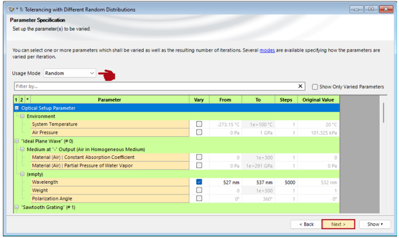This screenshot has width=399, height=238.
Task: Click Wavelength original value 532 nm
Action: [318, 182]
